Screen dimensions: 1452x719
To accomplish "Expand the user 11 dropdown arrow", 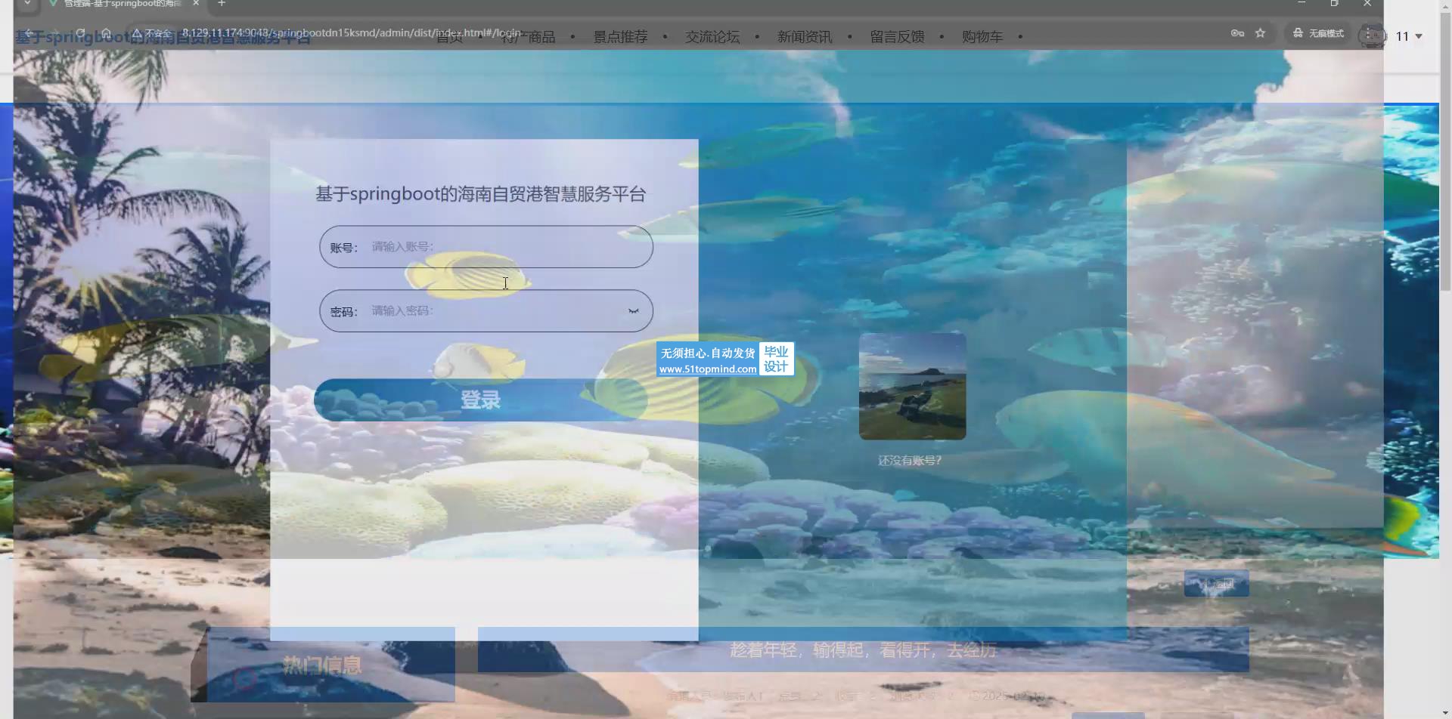I will tap(1419, 36).
